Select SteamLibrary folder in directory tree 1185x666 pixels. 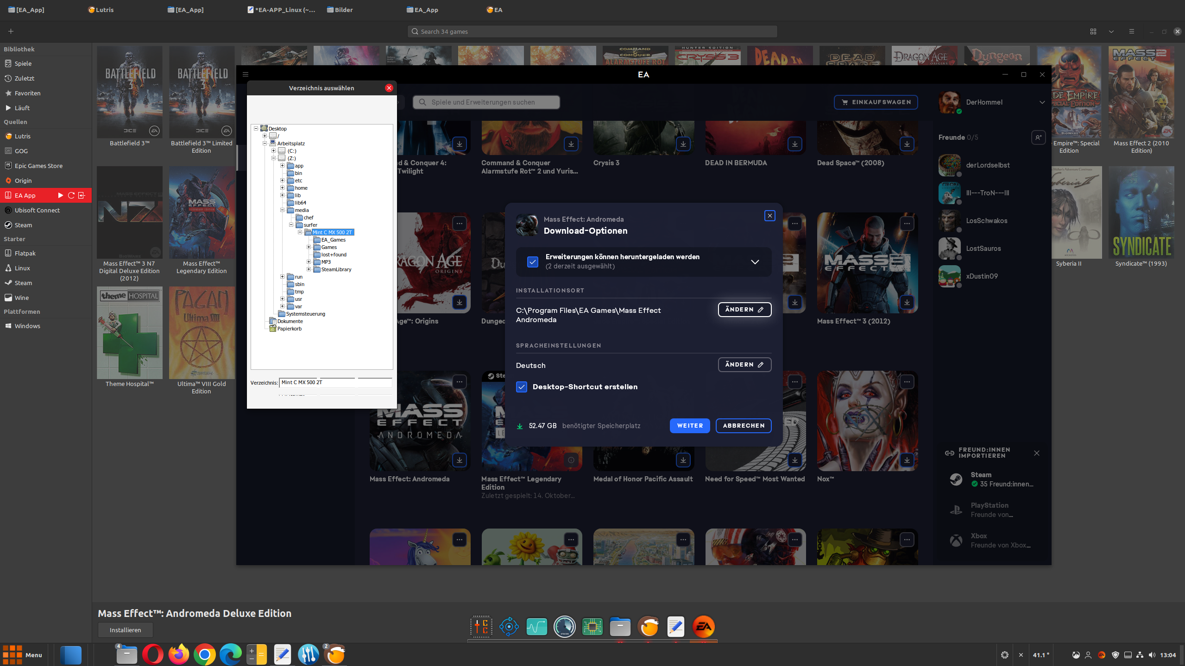(336, 269)
